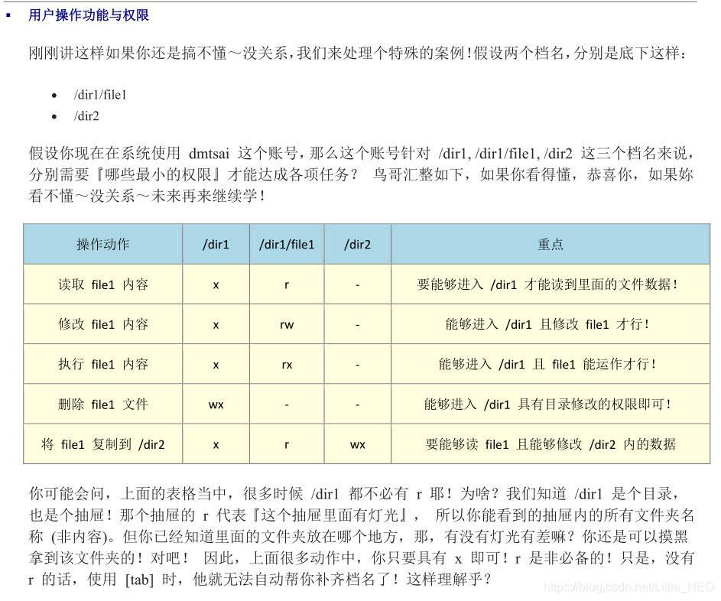Select the 读取 file1 内容 row label
The width and height of the screenshot is (721, 601).
tap(103, 284)
